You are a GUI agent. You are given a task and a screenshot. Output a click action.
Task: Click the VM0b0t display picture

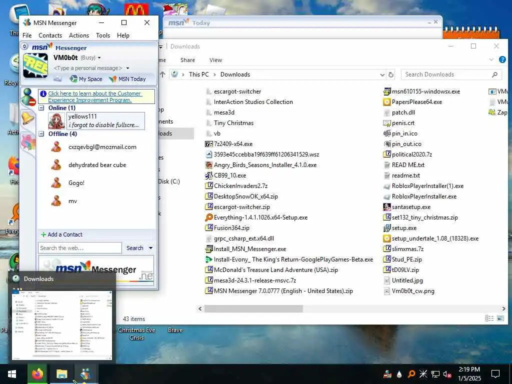(x=35, y=65)
